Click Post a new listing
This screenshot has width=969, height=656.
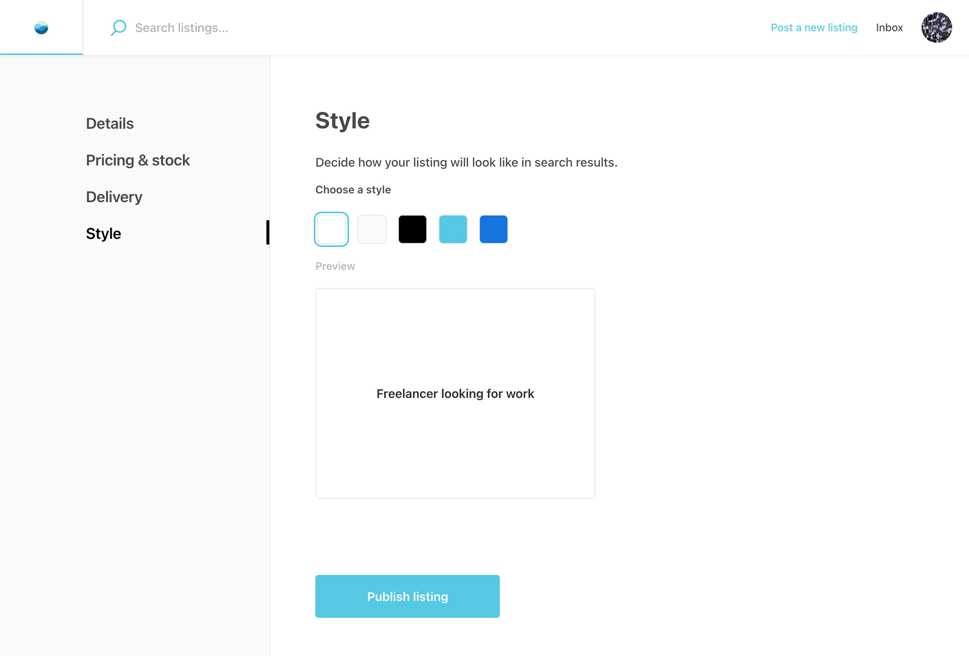point(814,27)
